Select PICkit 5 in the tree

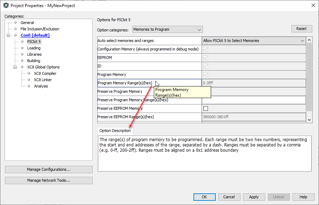[34, 42]
